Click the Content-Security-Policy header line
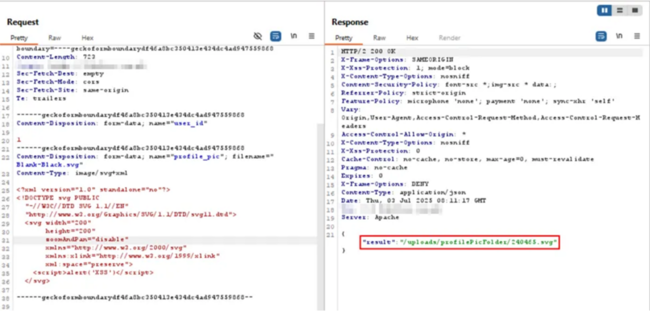Screen dimensions: 650x311 point(448,84)
